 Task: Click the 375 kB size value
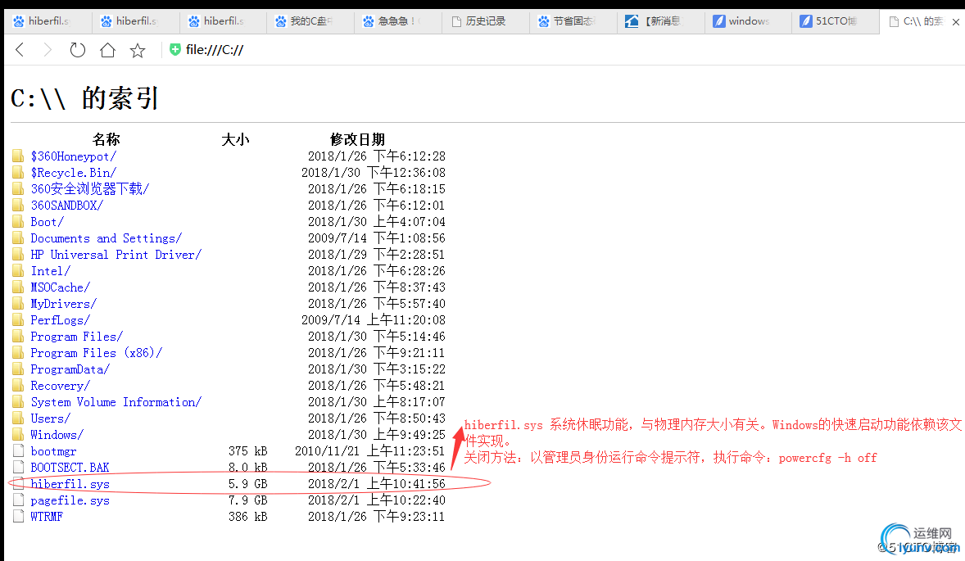click(247, 451)
